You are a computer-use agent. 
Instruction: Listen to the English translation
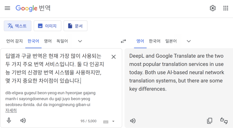[133, 121]
